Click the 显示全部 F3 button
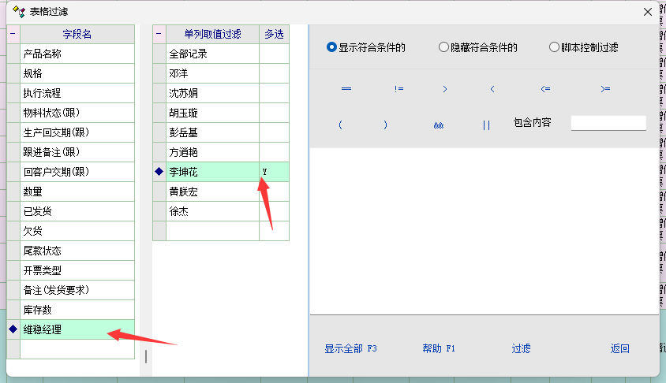666x383 pixels. pyautogui.click(x=351, y=348)
